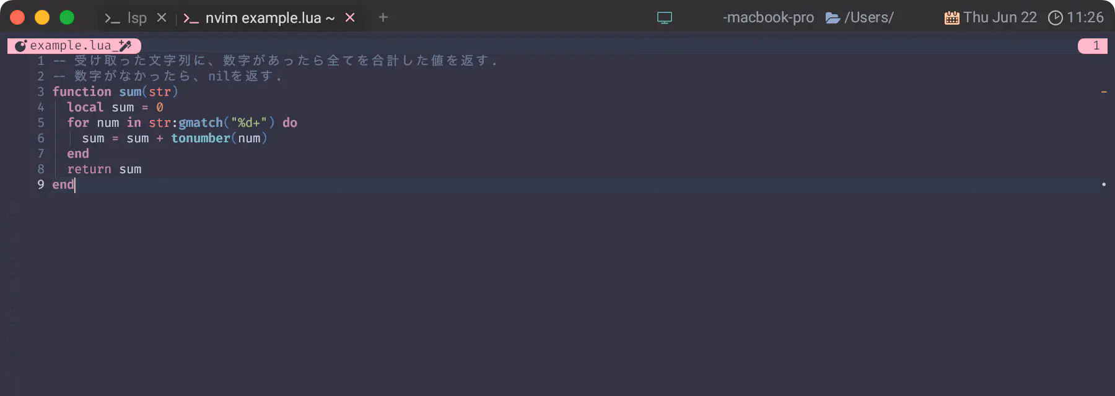Select the example.lua buffer tab
This screenshot has width=1115, height=396.
tap(74, 46)
